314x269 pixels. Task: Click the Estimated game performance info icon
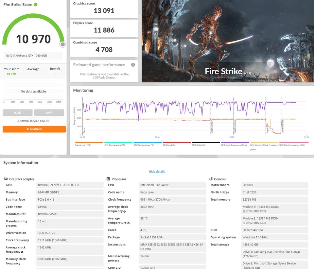133,65
